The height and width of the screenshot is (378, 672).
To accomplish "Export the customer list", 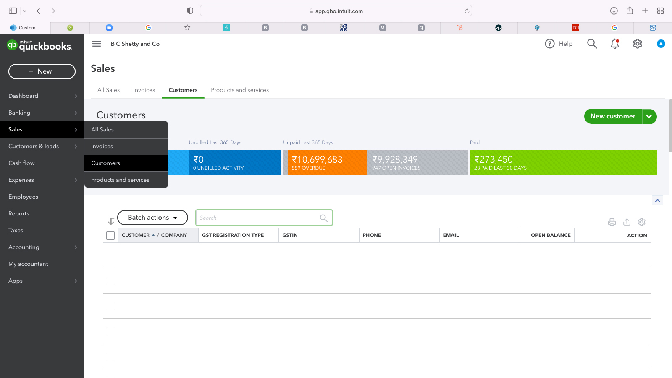I will (x=627, y=222).
